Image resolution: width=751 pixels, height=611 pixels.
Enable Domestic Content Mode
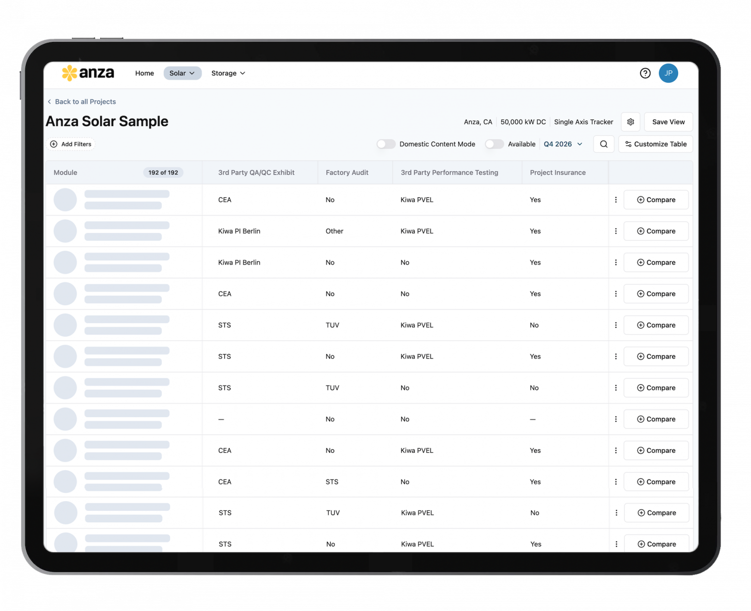click(x=386, y=144)
